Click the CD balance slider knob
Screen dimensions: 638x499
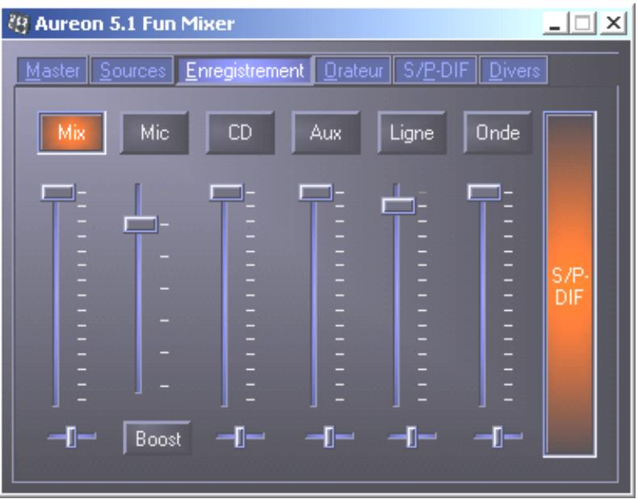(x=240, y=437)
